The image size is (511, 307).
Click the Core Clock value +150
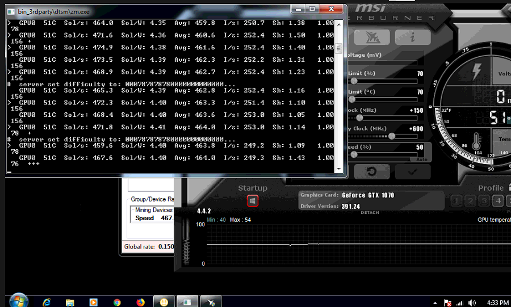tap(417, 110)
